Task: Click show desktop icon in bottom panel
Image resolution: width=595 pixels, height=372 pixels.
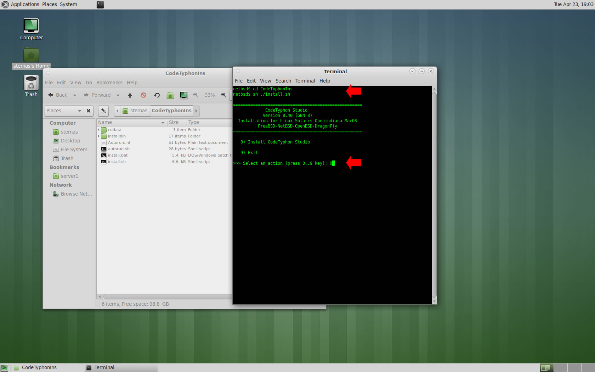Action: [x=4, y=368]
